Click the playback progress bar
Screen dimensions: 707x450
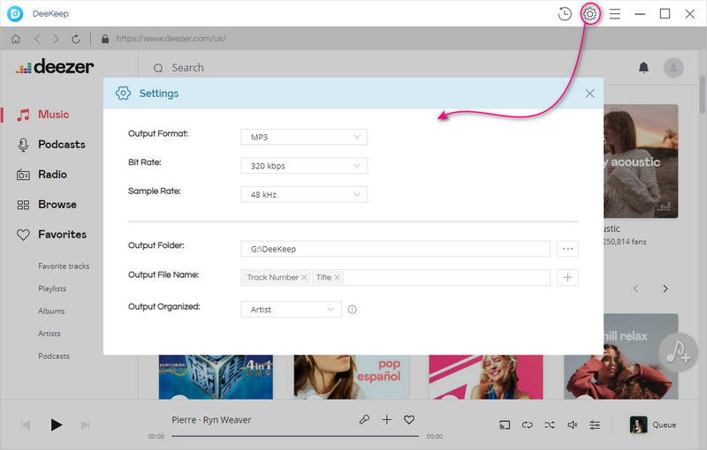(x=295, y=436)
